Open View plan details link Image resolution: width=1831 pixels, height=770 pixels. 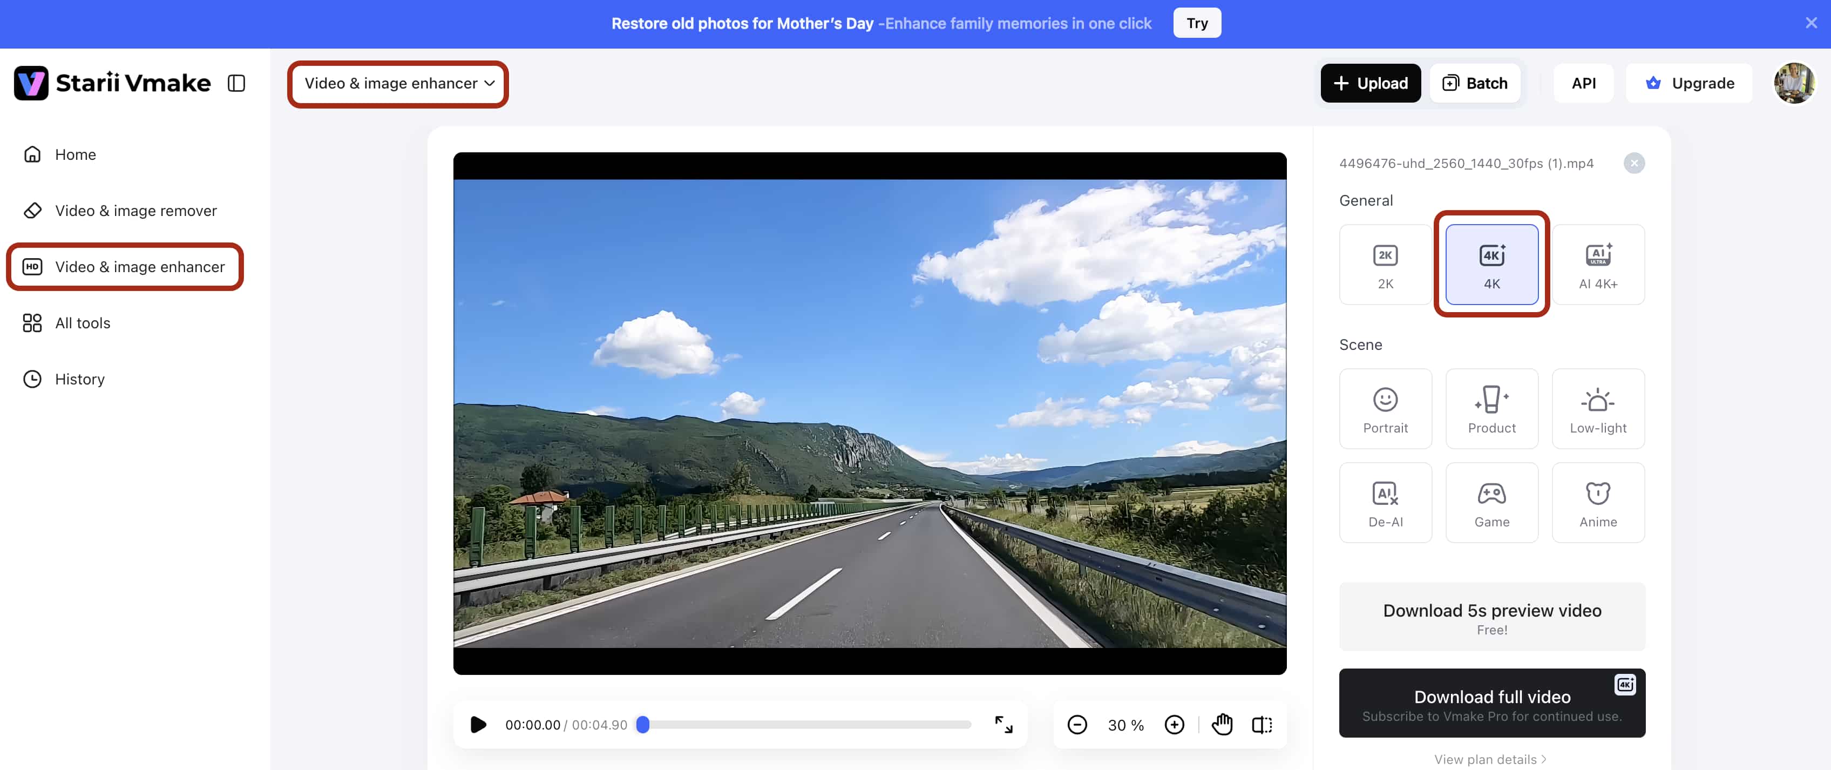(1490, 759)
